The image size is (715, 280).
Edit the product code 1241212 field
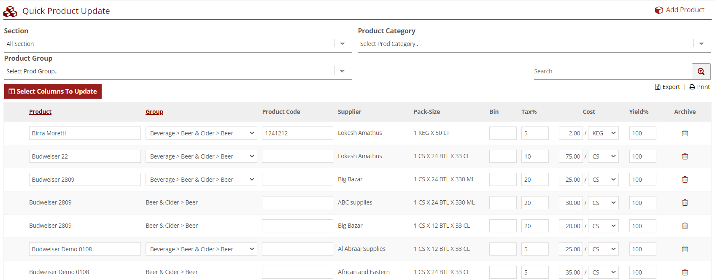click(297, 133)
